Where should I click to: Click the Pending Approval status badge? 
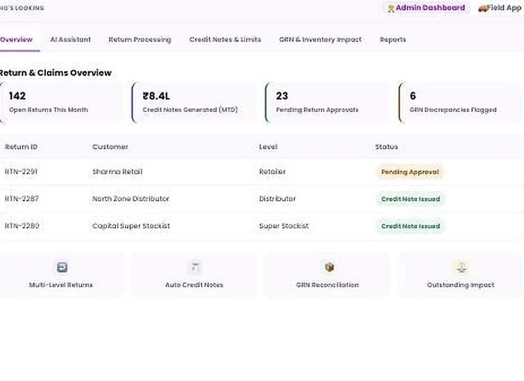tap(410, 172)
